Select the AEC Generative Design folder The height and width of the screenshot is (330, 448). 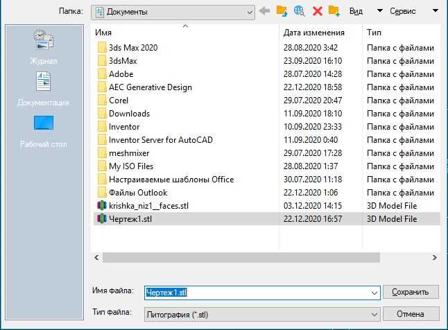(x=150, y=87)
